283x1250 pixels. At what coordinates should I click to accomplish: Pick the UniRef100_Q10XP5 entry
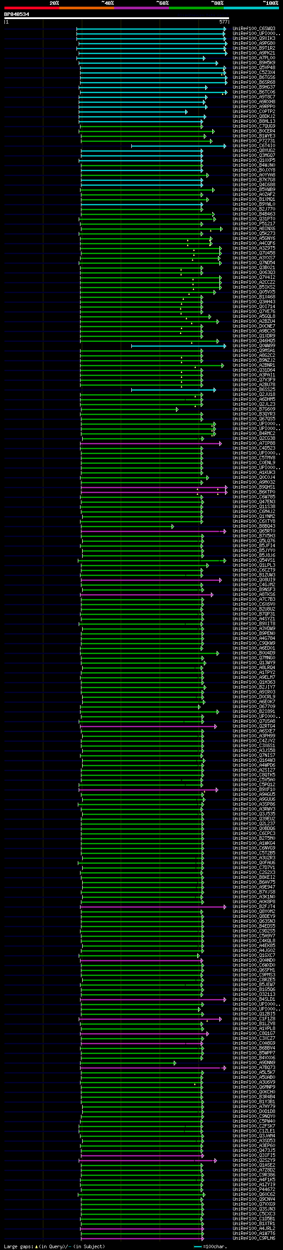tap(254, 160)
